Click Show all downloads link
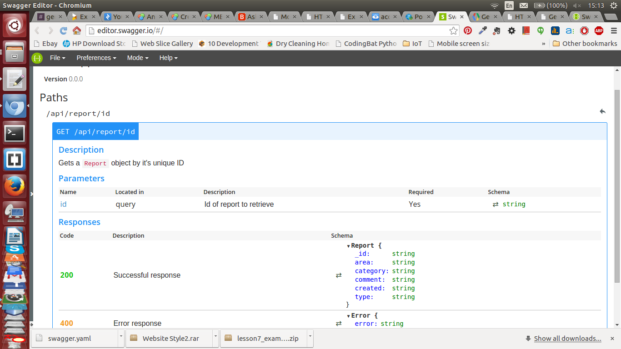This screenshot has height=349, width=621. click(x=567, y=339)
